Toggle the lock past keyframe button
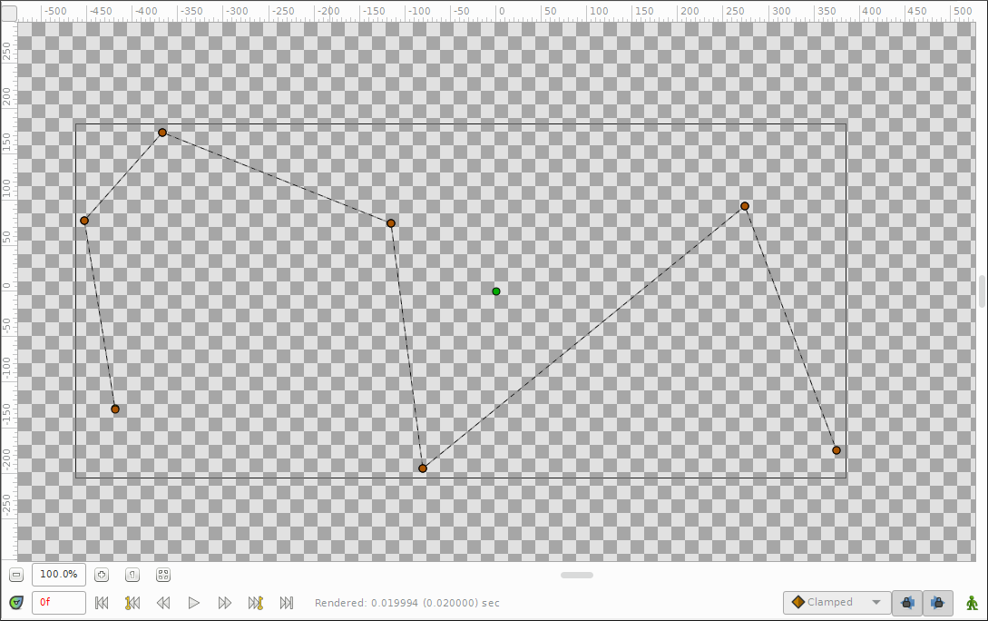 [907, 603]
